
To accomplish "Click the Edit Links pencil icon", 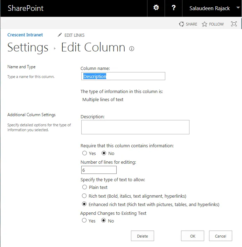I will coord(60,35).
